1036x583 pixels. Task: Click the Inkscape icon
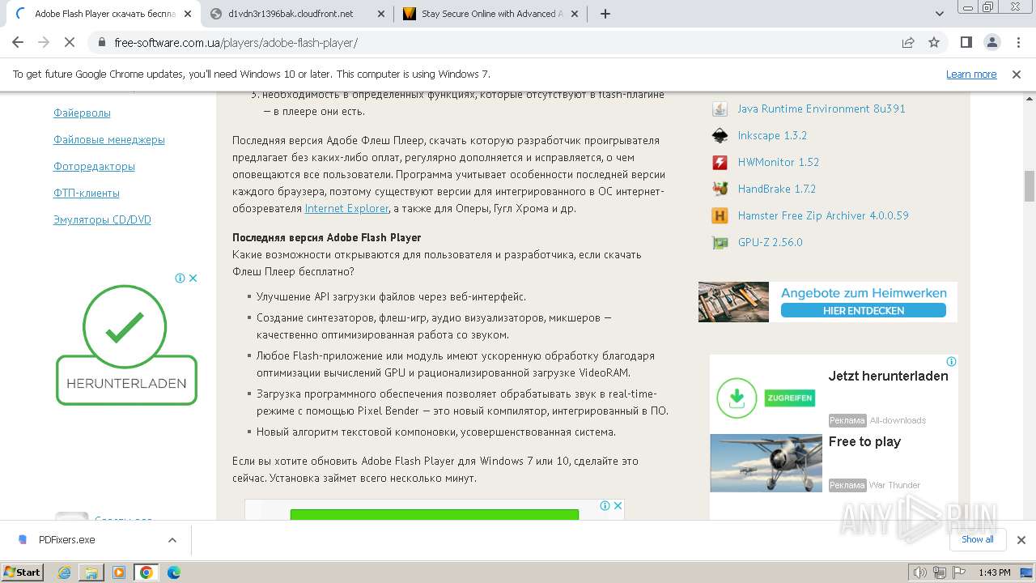pos(720,135)
